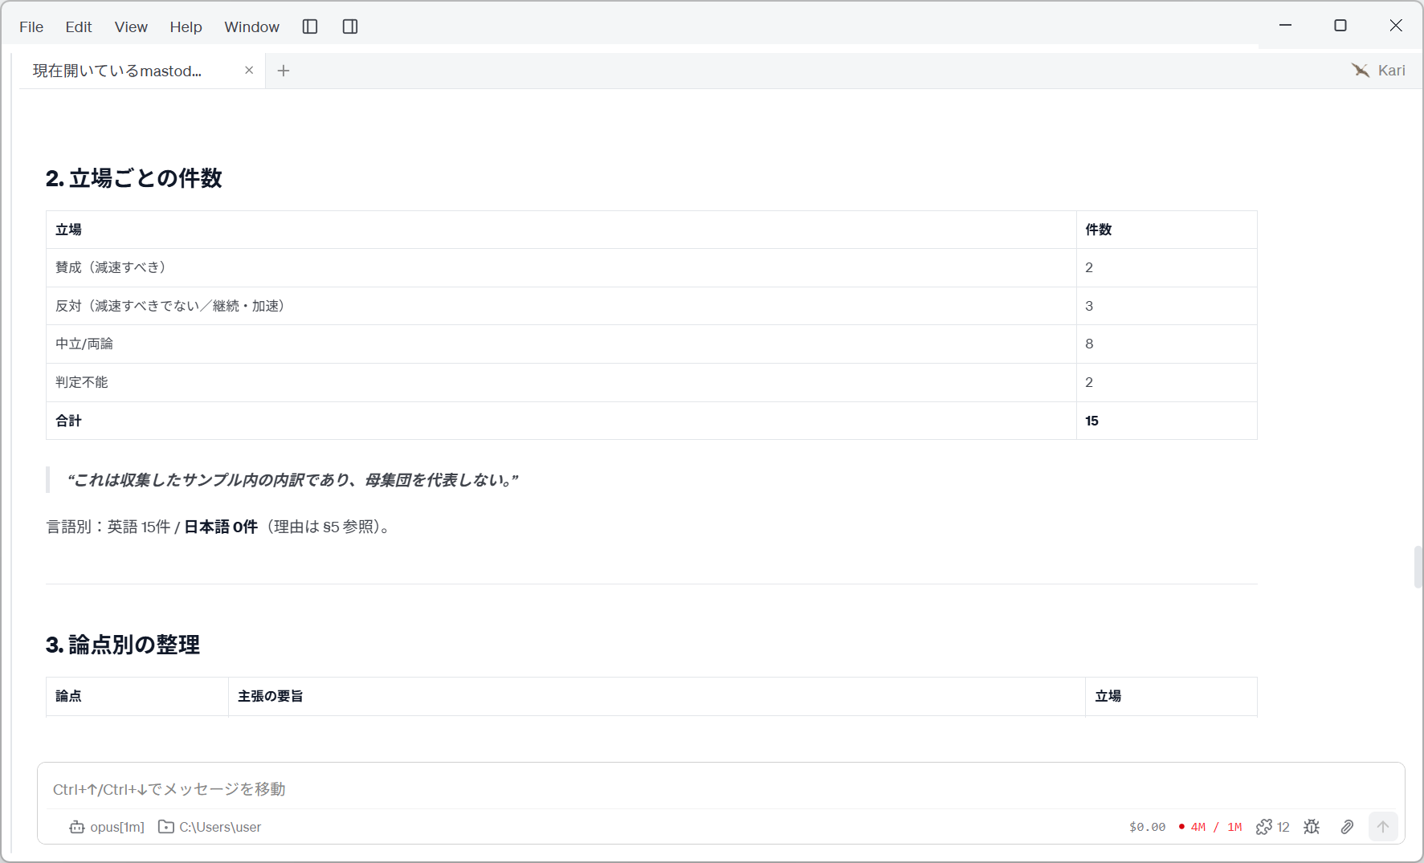The image size is (1424, 863).
Task: Click the $0.00 cost indicator
Action: pyautogui.click(x=1147, y=827)
